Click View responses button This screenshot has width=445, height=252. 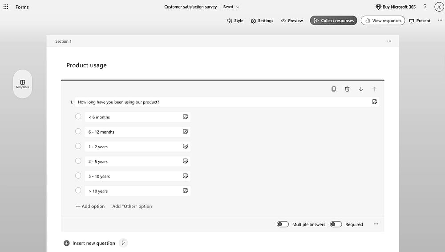coord(383,20)
